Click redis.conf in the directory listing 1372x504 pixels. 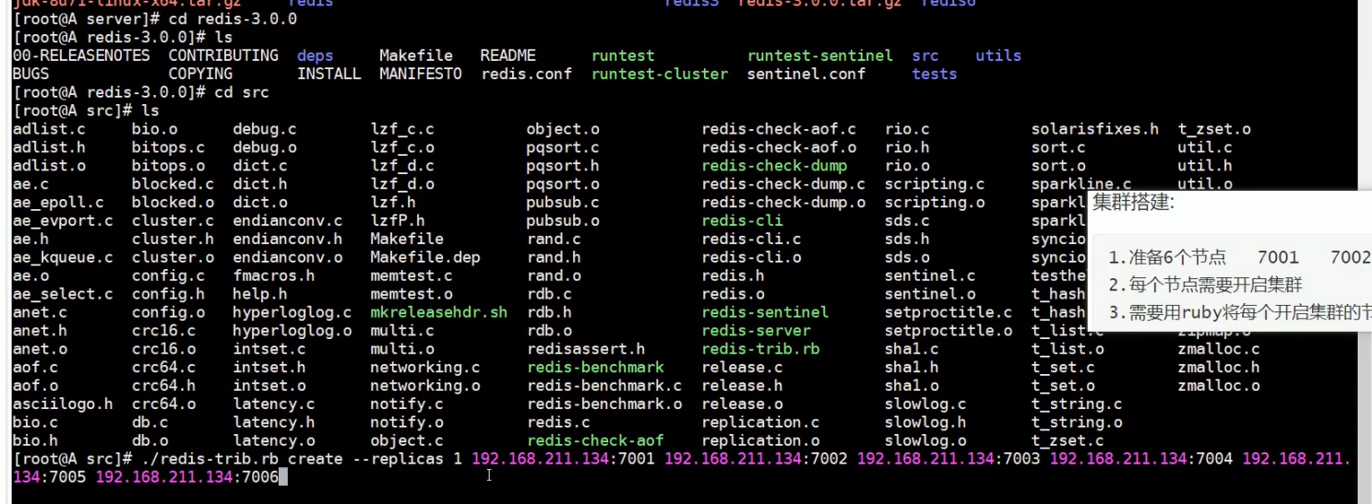(x=527, y=74)
